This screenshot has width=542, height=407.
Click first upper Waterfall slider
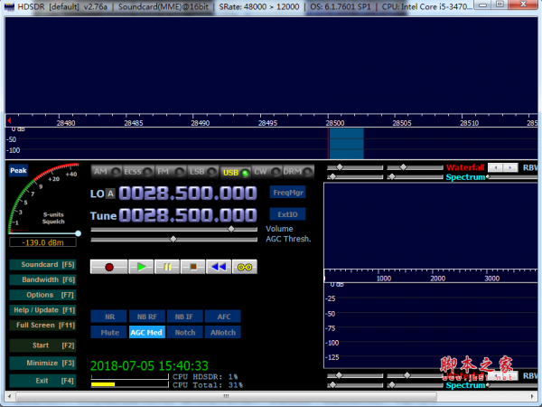[x=355, y=167]
